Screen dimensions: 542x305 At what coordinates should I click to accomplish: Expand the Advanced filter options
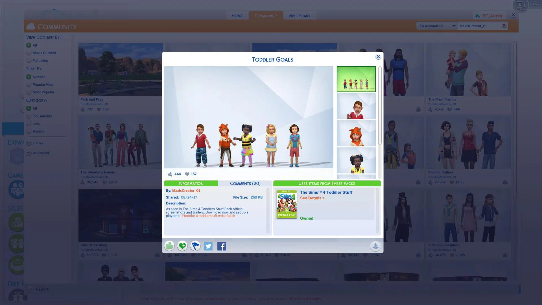(29, 153)
